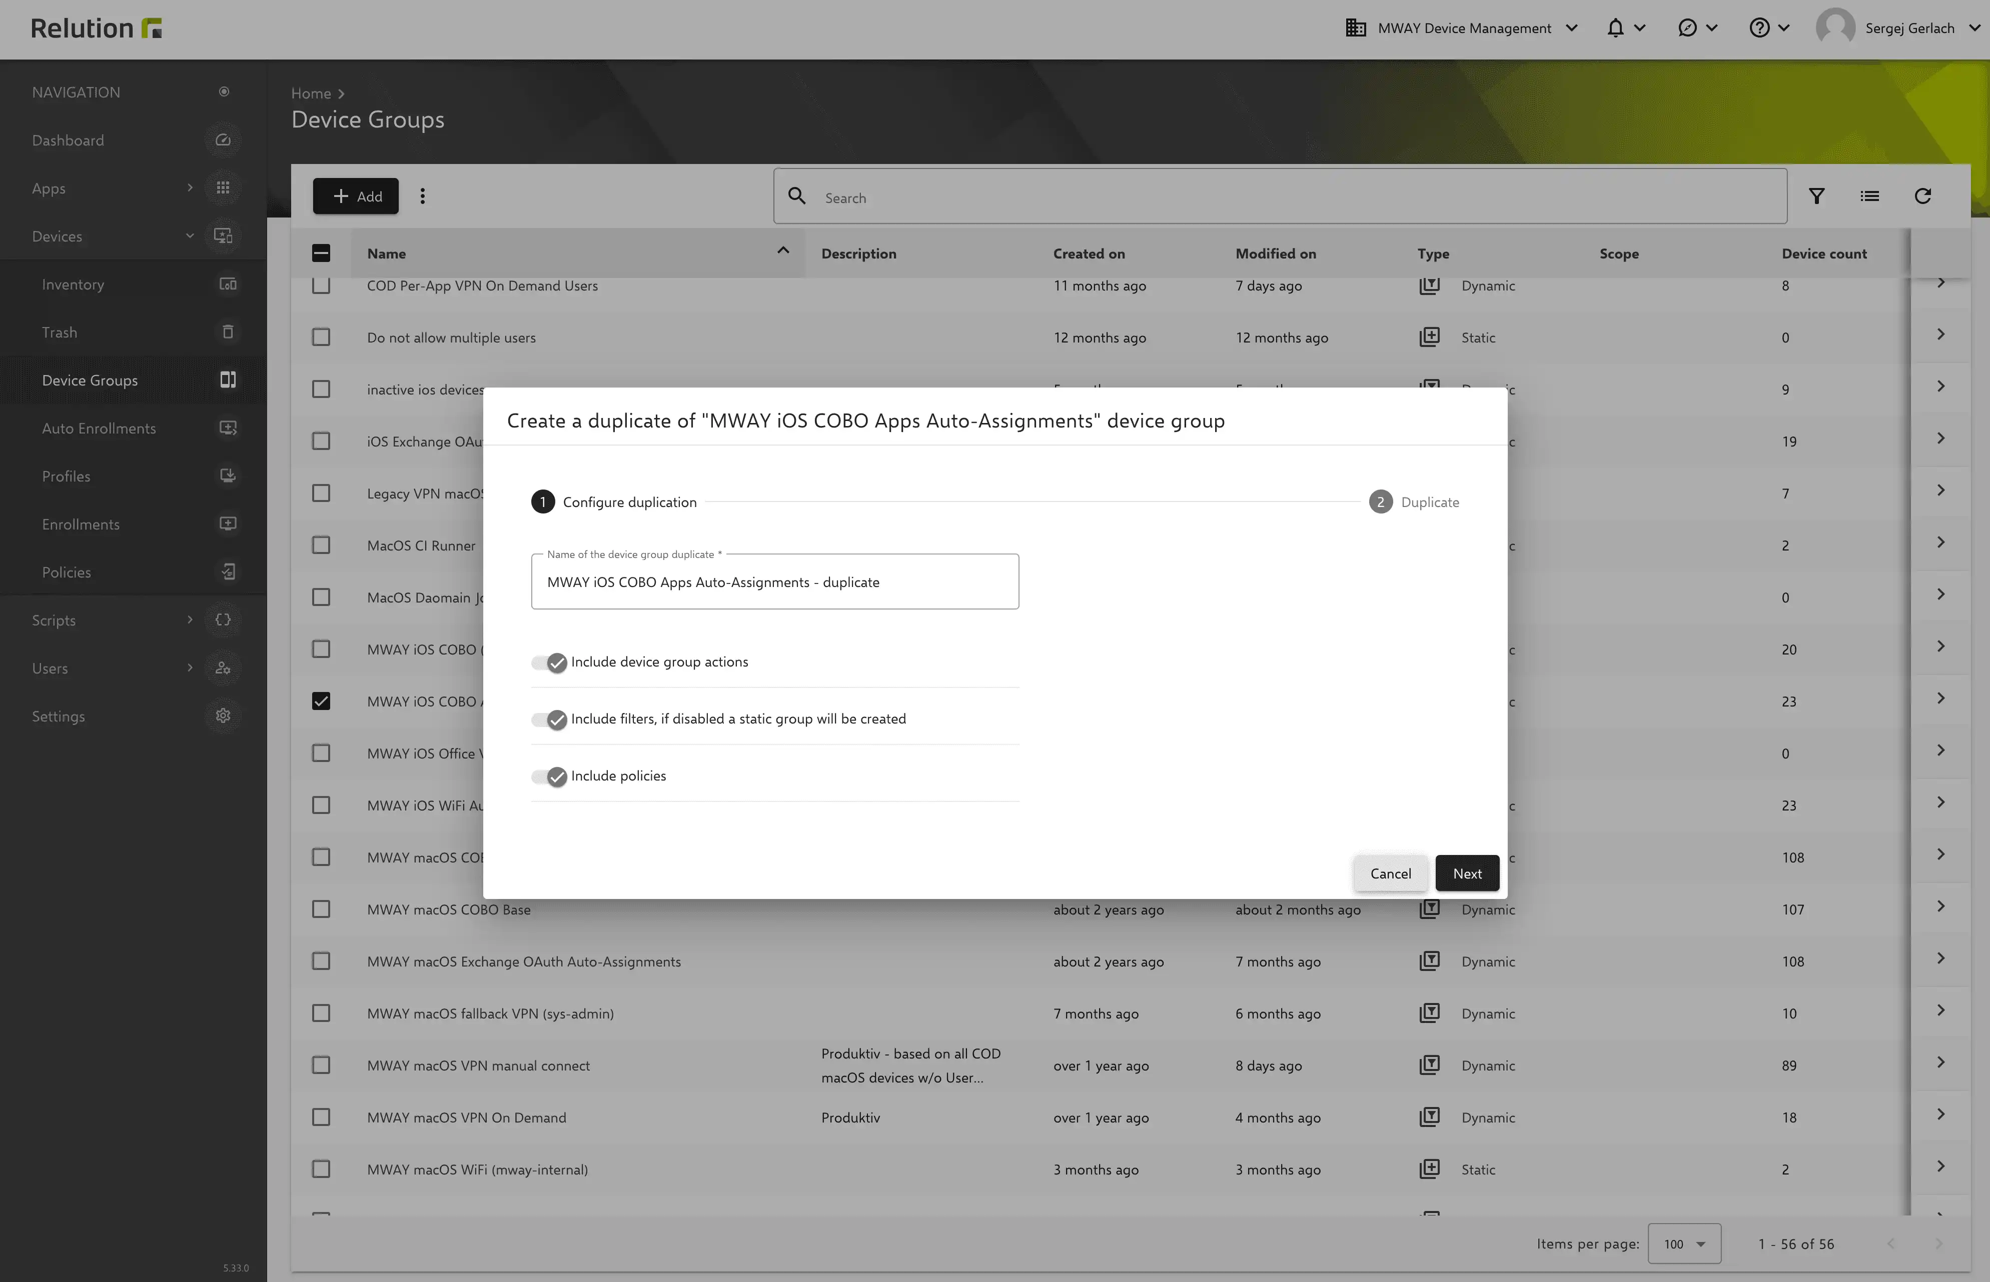Toggle Include device group actions switch
Image resolution: width=1990 pixels, height=1282 pixels.
pos(550,662)
